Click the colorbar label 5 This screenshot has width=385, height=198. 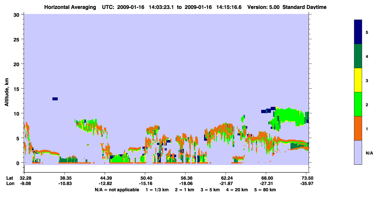[x=367, y=32]
